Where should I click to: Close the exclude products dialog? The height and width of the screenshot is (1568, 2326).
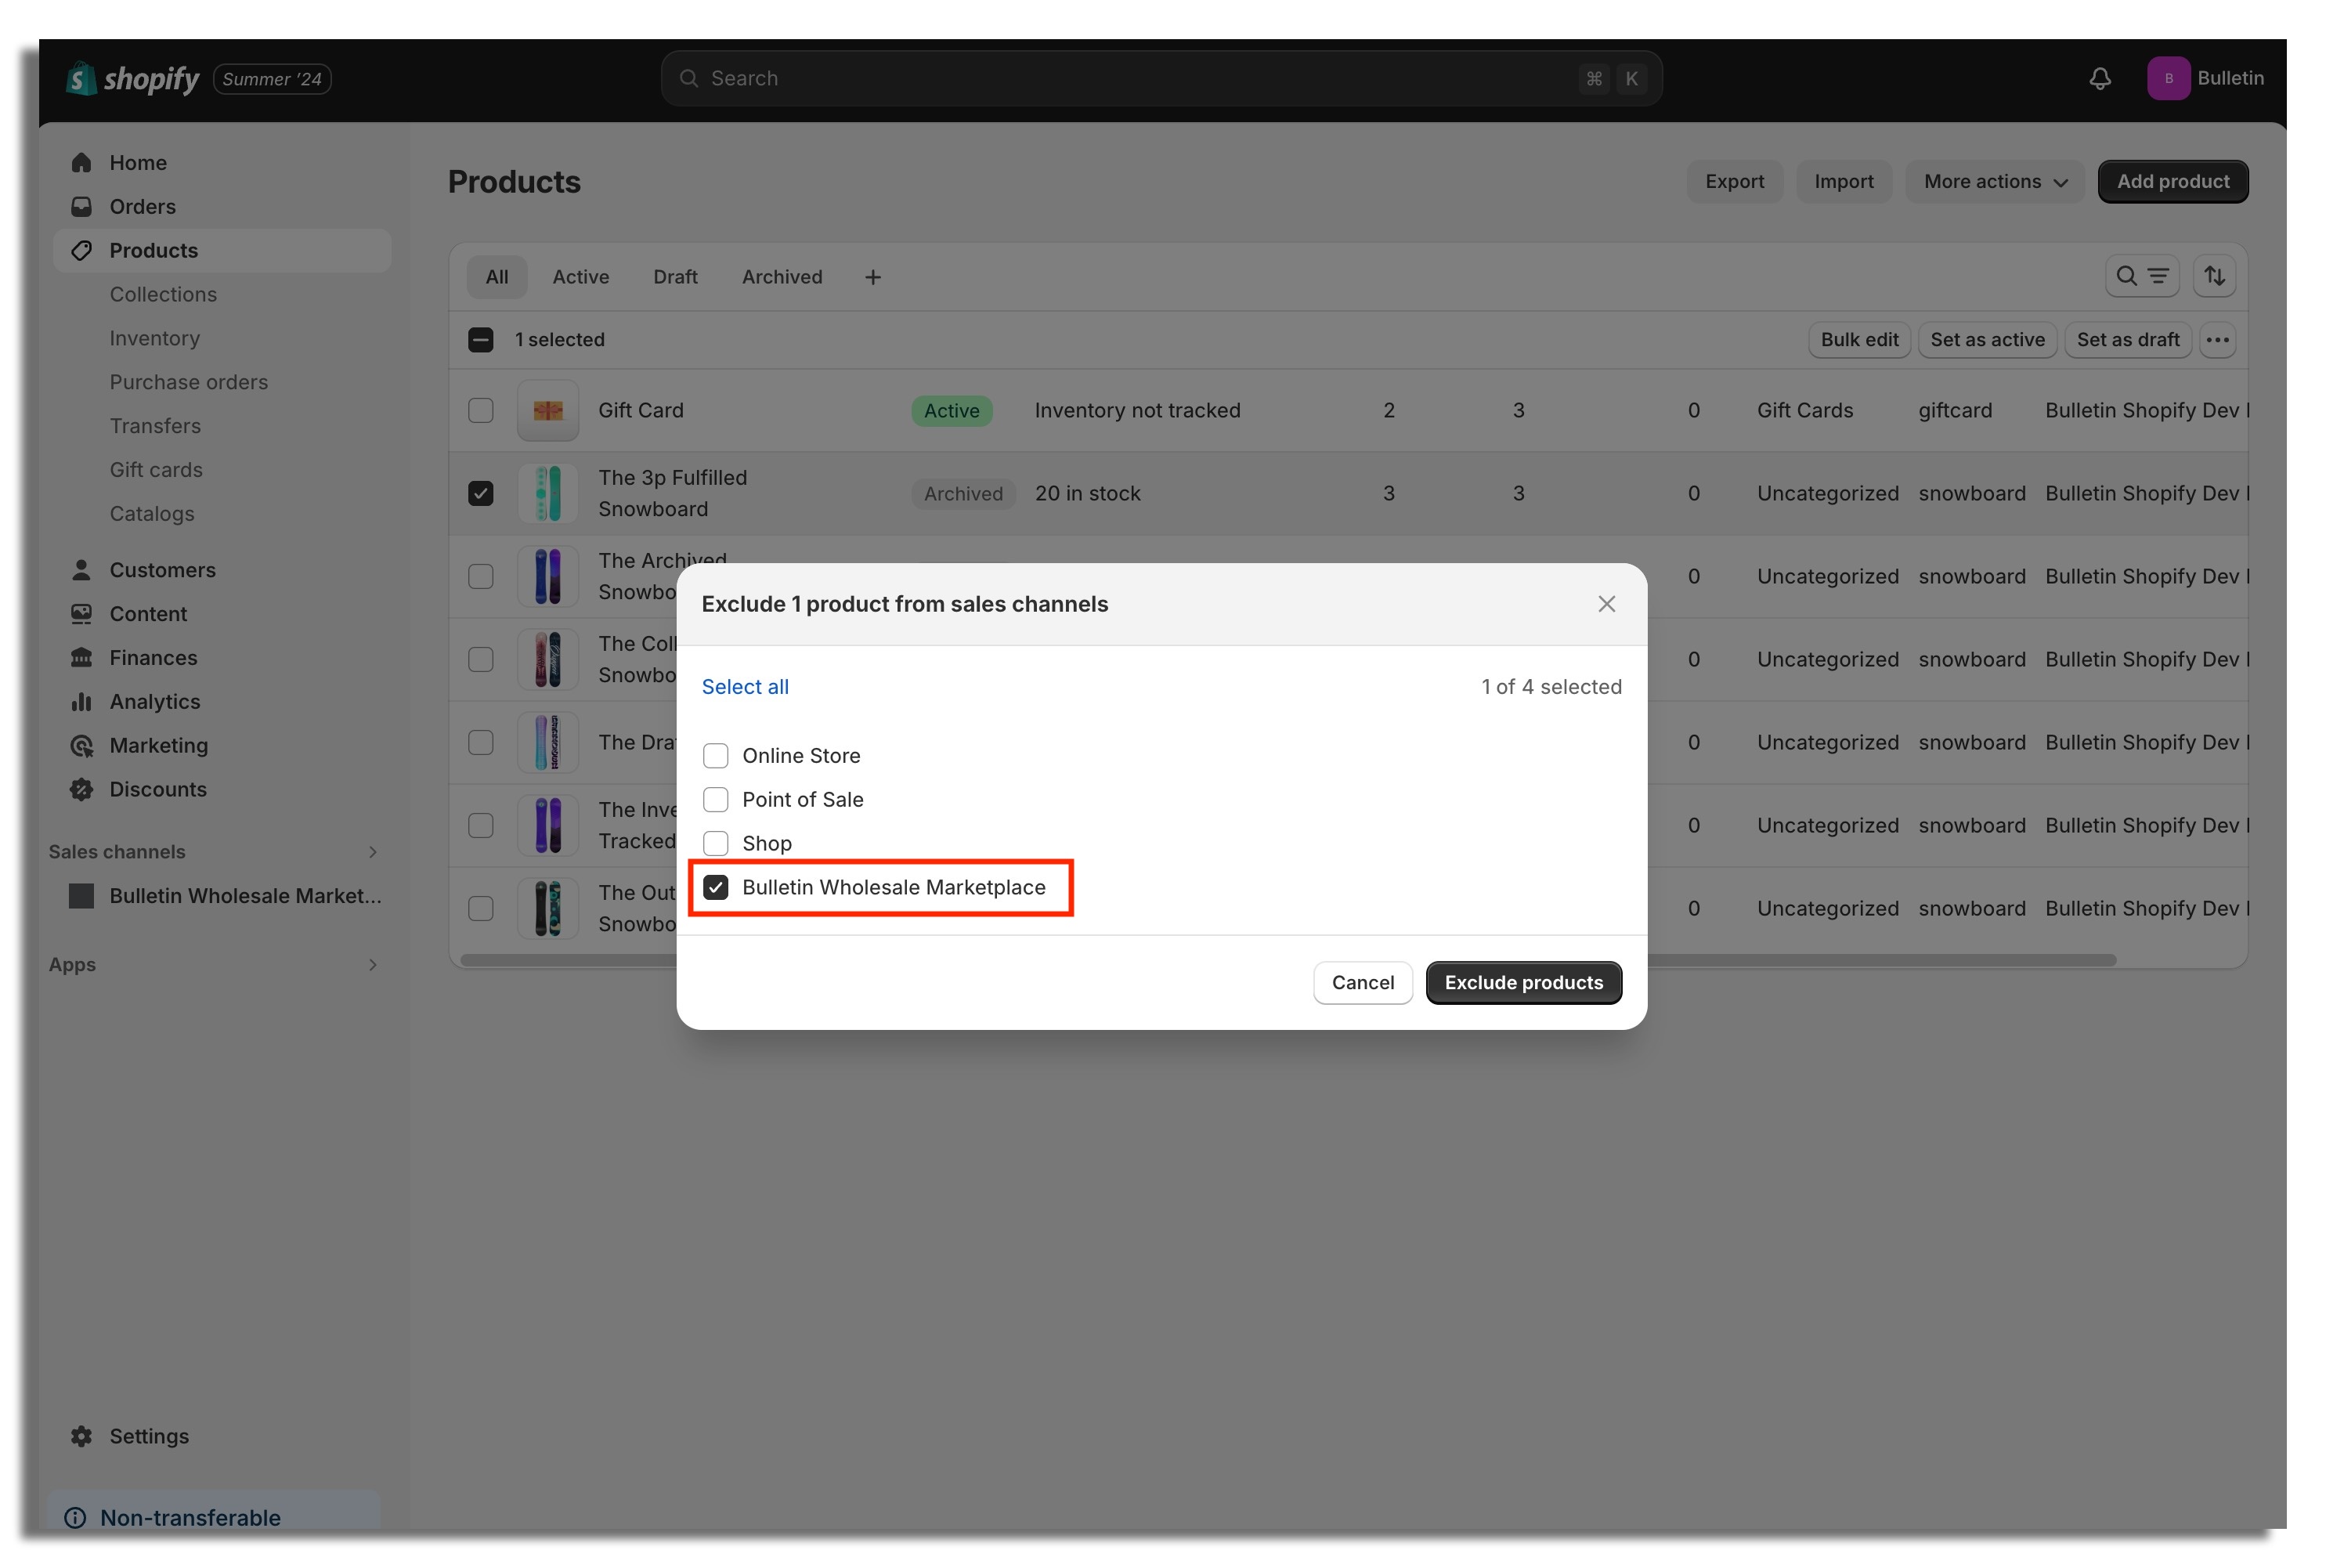[1606, 604]
